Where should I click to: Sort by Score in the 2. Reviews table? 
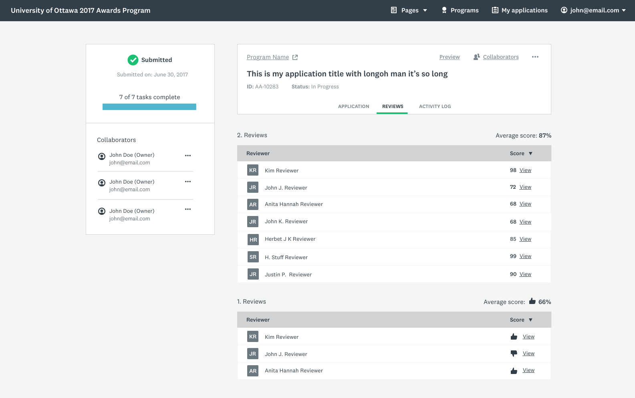coord(521,154)
